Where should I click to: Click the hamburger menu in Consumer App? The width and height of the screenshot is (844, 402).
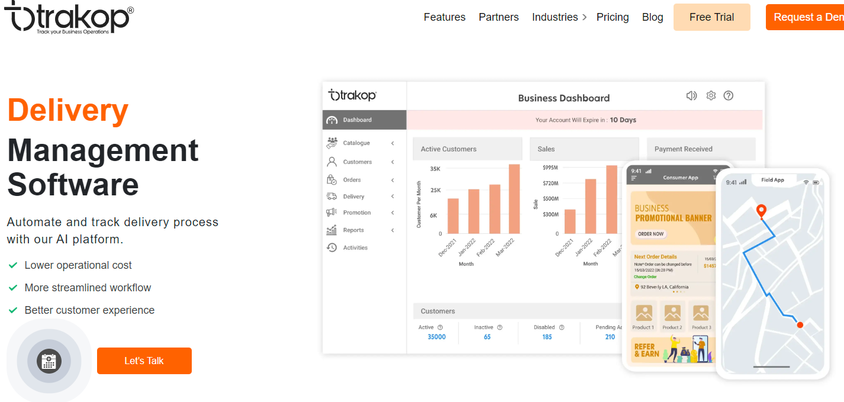634,178
